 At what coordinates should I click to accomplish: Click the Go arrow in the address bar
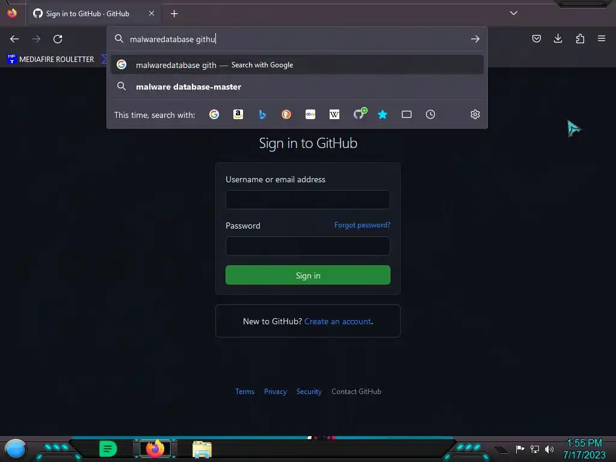click(x=475, y=39)
